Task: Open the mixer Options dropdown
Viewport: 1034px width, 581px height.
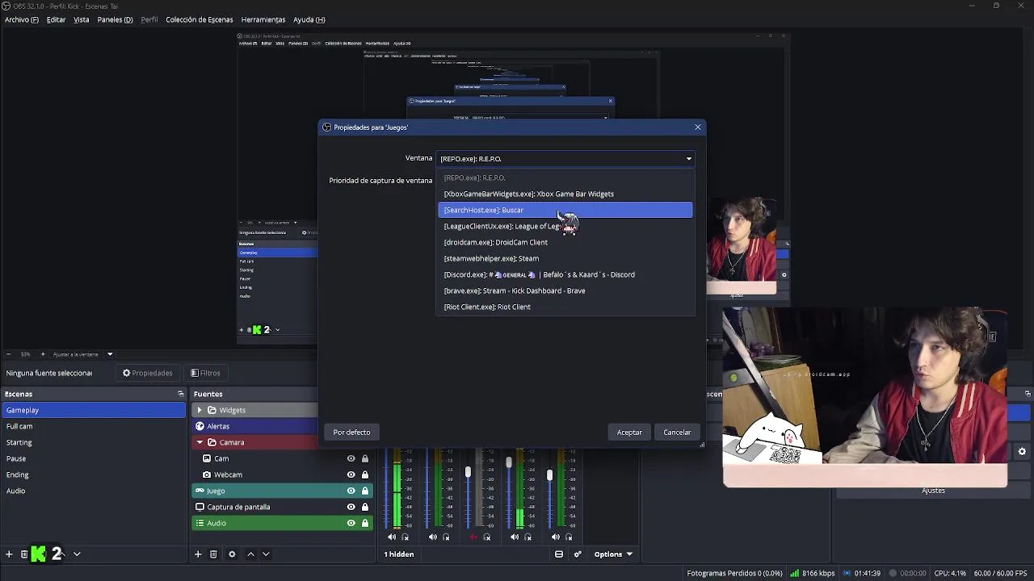Action: coord(613,554)
